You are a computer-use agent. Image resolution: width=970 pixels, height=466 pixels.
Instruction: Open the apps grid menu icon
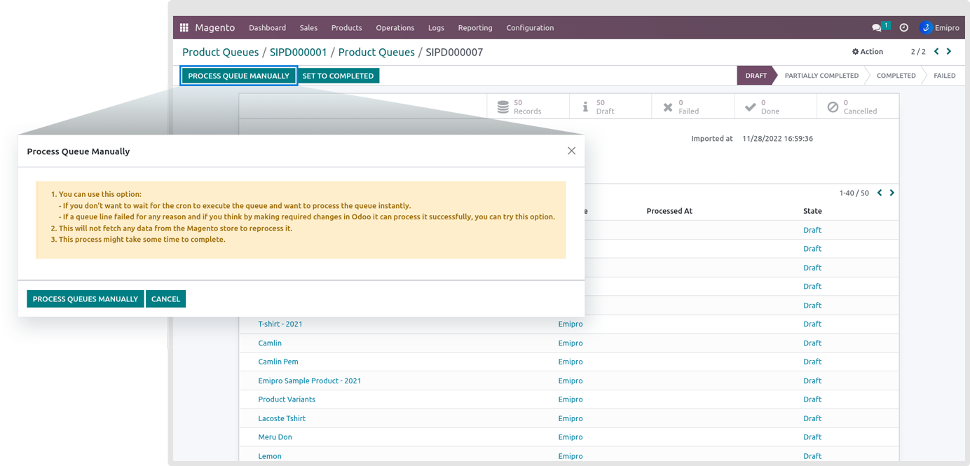(184, 28)
